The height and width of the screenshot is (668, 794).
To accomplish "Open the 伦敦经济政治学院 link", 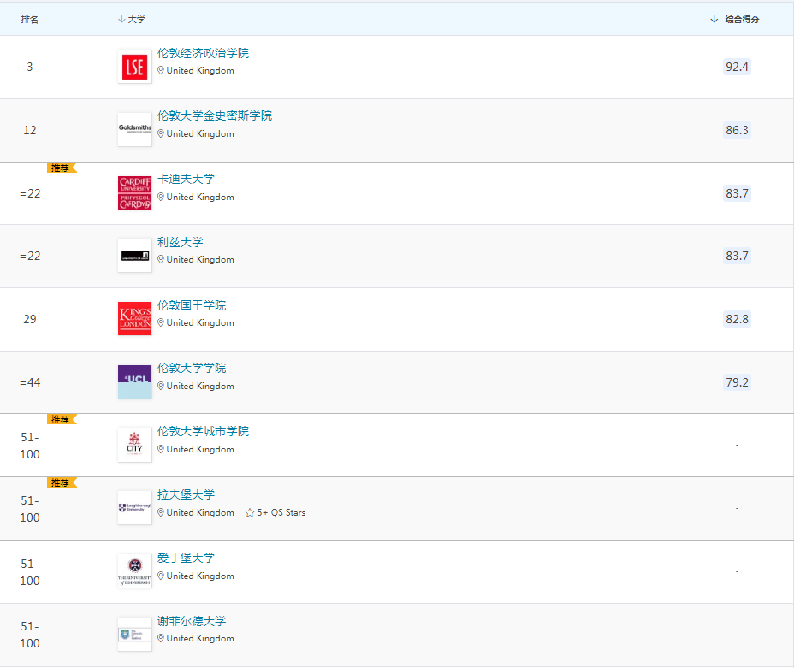I will (x=203, y=53).
